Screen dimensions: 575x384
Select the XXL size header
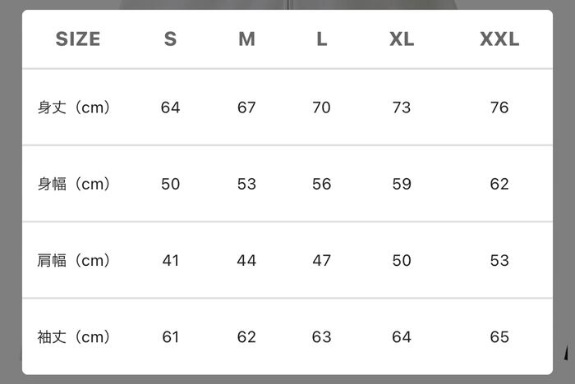pyautogui.click(x=499, y=39)
